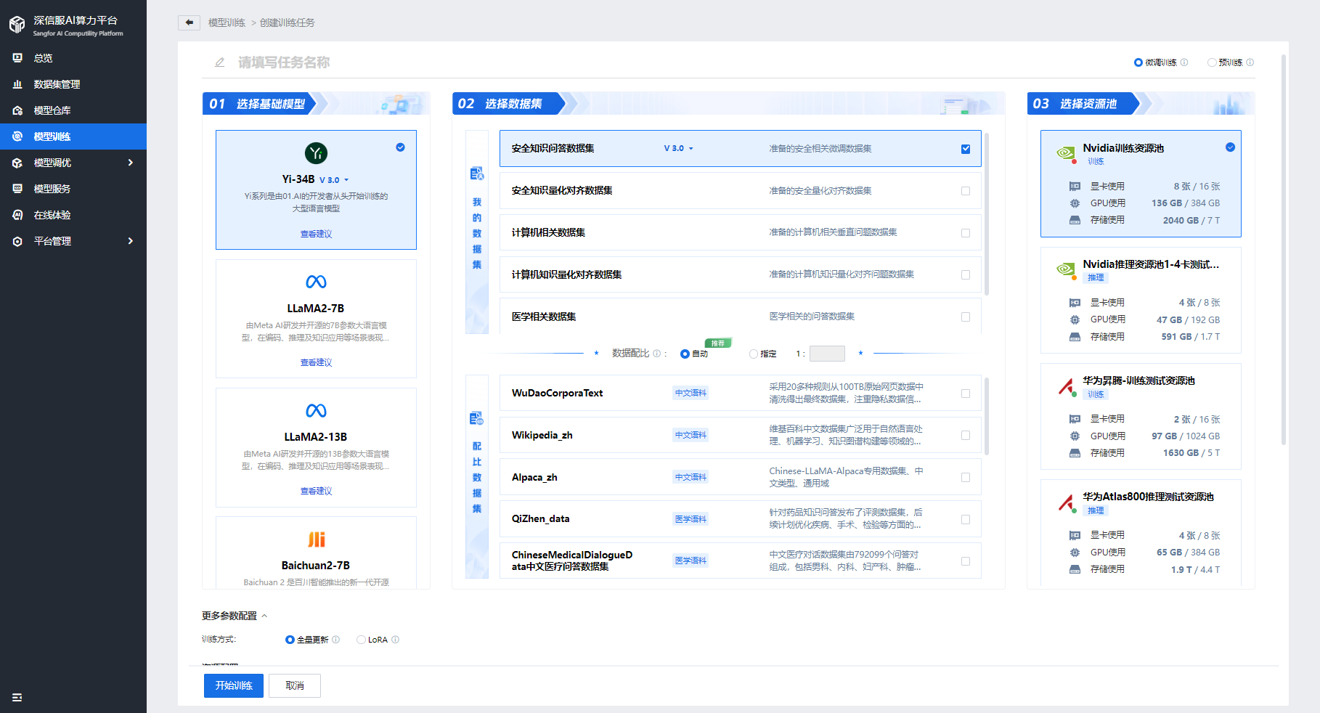Click pencil edit icon beside task name
Screen dimensions: 1320x713
coord(220,62)
